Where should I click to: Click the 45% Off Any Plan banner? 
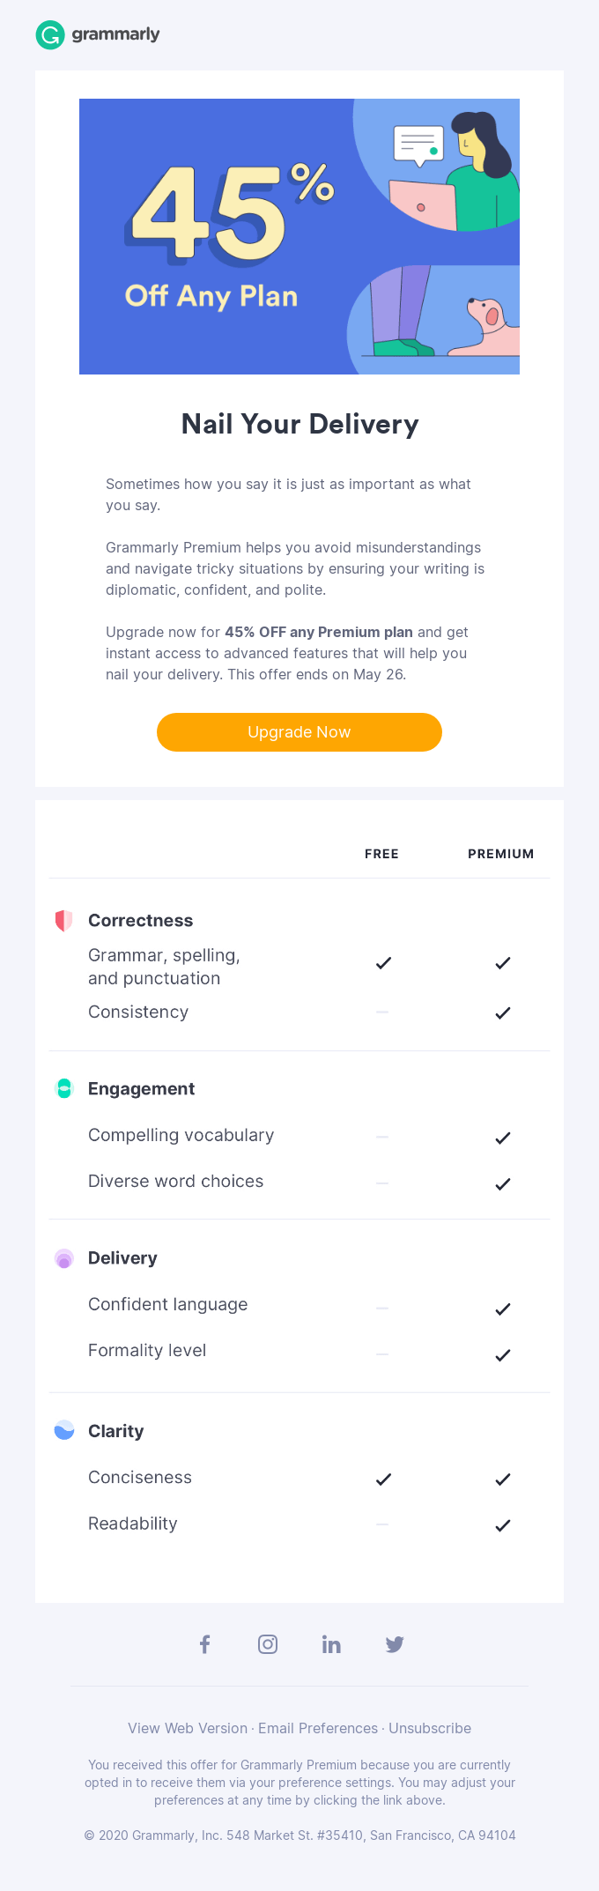coord(299,236)
